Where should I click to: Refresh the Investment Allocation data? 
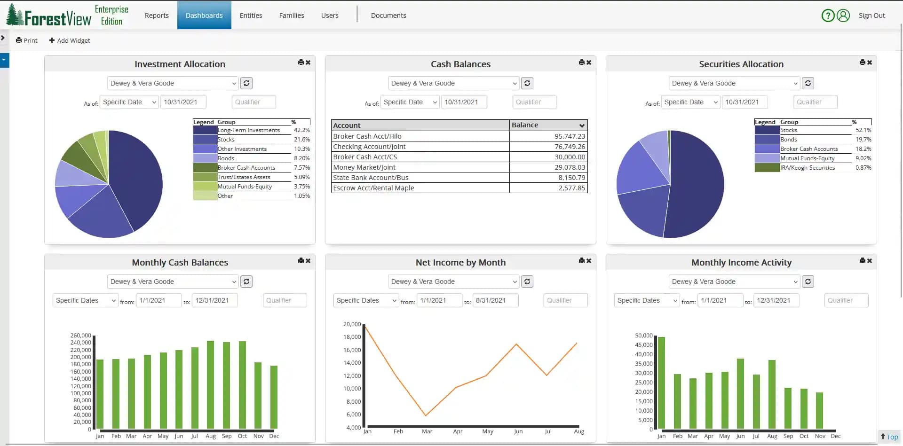[246, 83]
